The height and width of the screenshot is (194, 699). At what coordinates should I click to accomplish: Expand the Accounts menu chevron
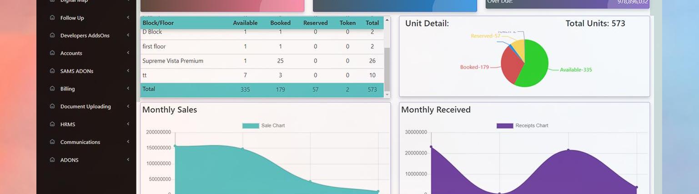point(128,53)
